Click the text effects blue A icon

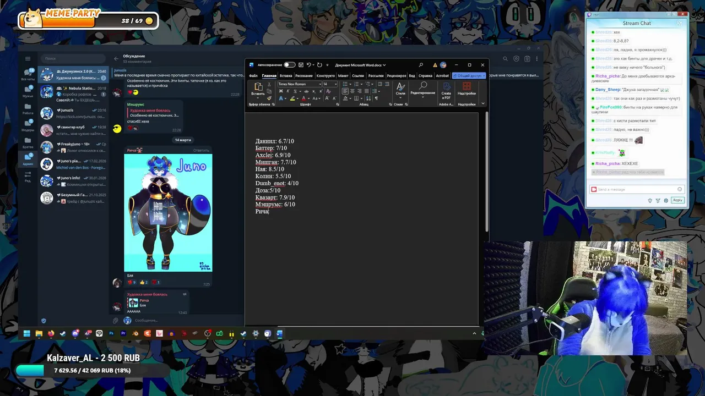click(280, 98)
